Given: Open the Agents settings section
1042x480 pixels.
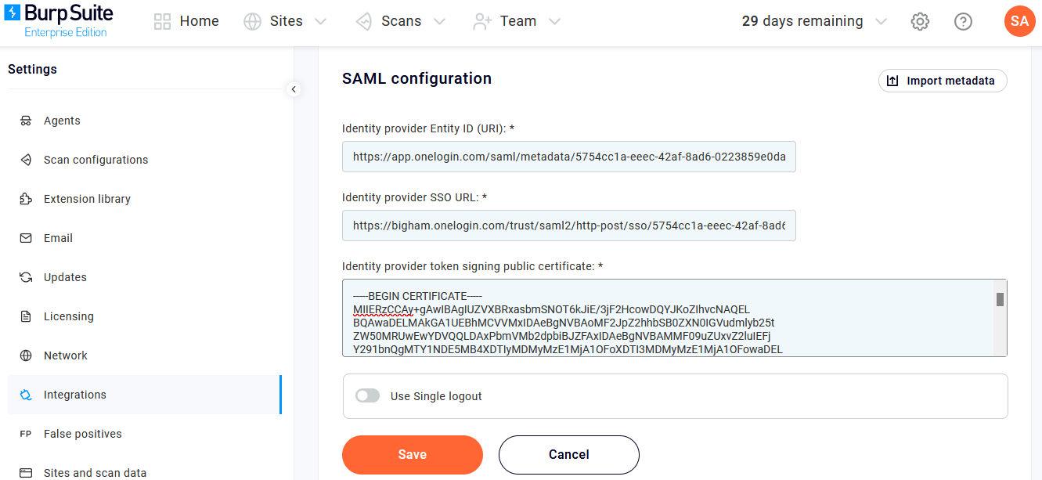Looking at the screenshot, I should coord(61,120).
